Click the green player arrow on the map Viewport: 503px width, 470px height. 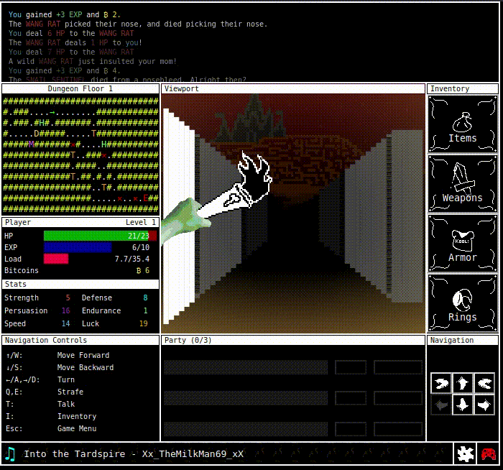pos(52,112)
